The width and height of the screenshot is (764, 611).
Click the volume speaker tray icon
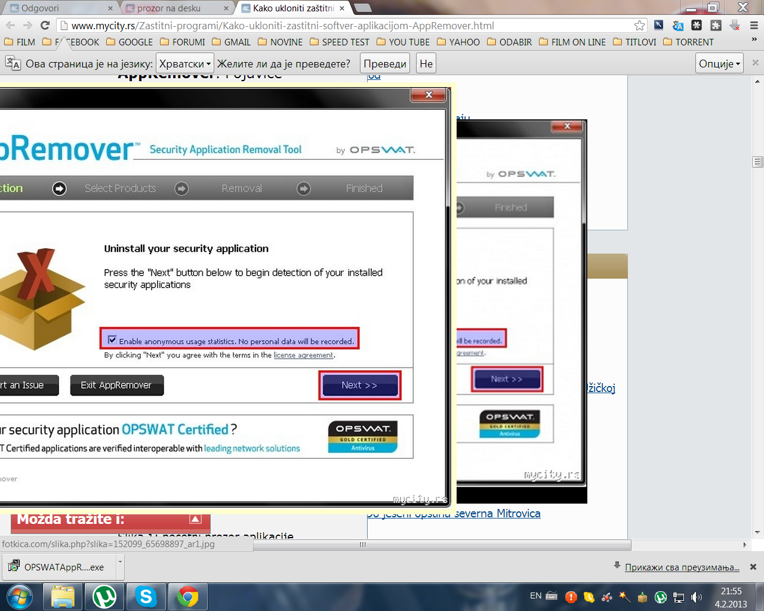click(x=697, y=597)
